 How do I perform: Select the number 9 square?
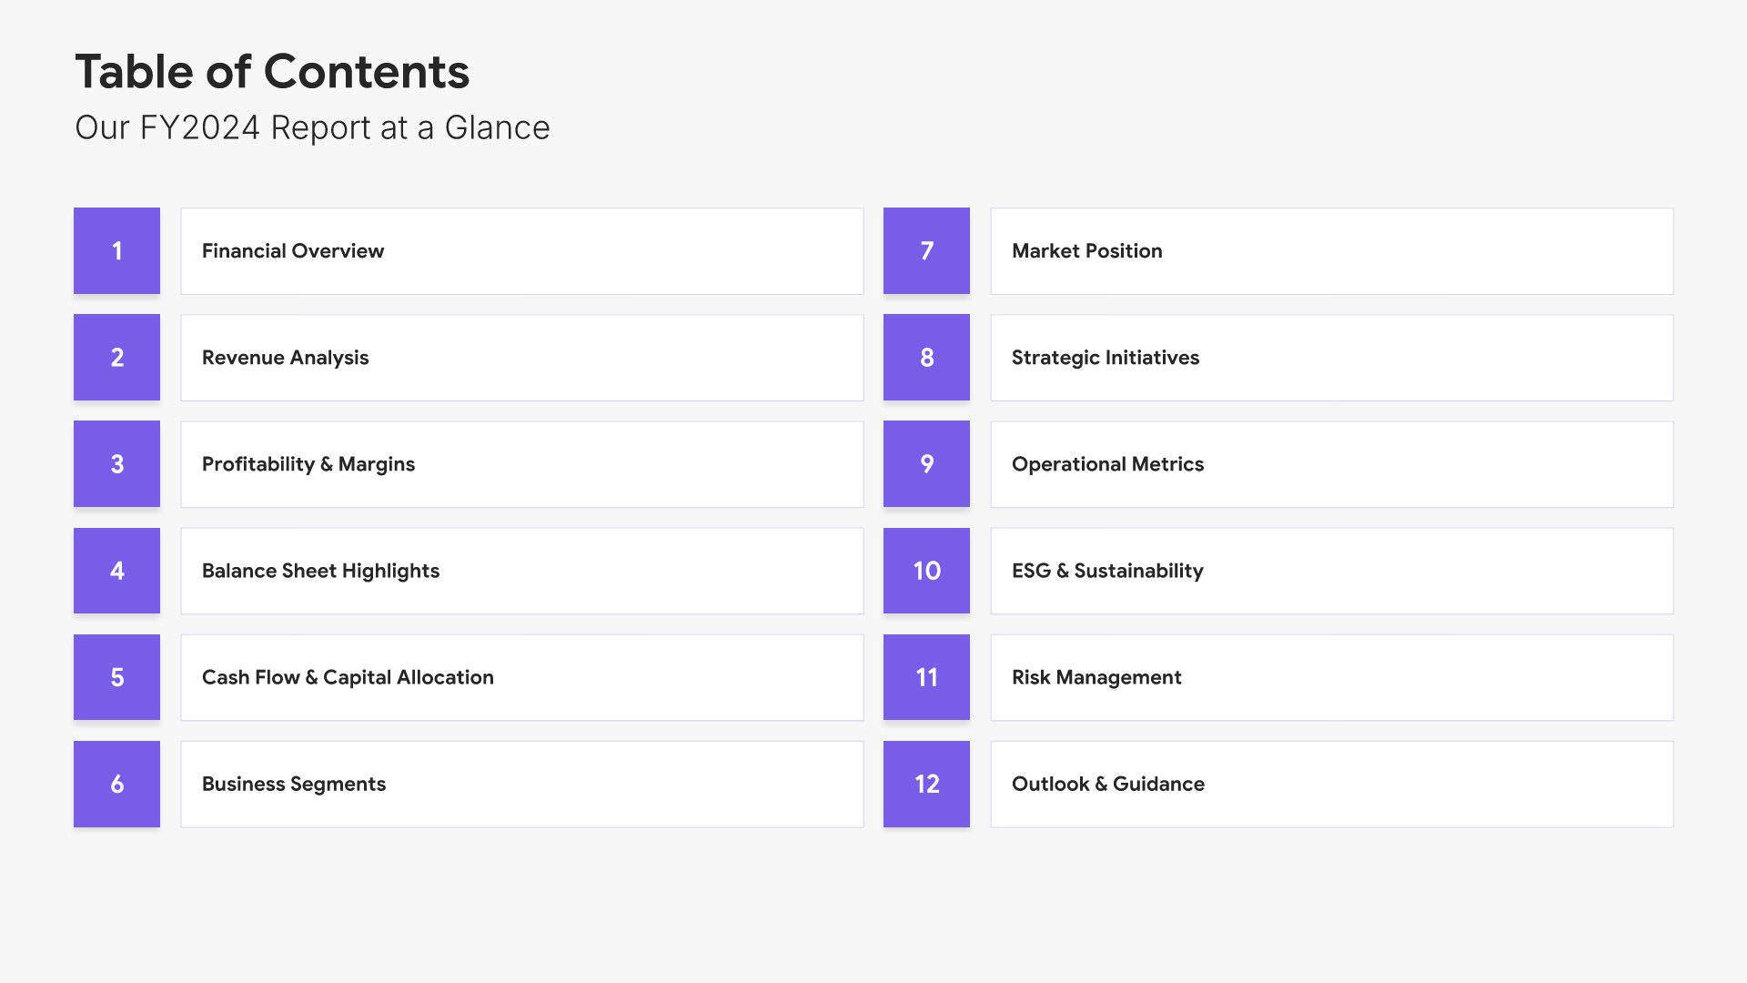(x=926, y=463)
